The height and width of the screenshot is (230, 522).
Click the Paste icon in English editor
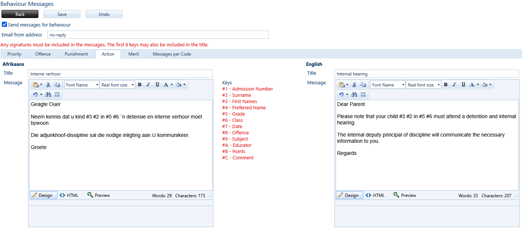pyautogui.click(x=342, y=85)
